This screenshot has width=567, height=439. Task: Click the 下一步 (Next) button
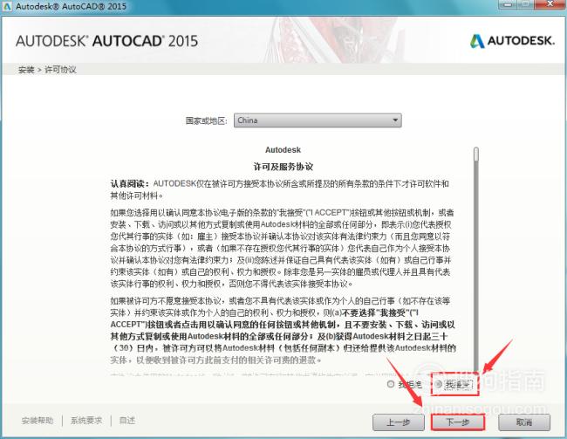[457, 422]
